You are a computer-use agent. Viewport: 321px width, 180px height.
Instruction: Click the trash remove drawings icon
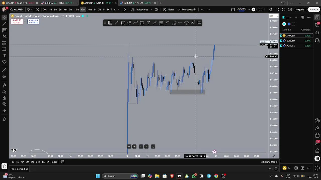4,119
